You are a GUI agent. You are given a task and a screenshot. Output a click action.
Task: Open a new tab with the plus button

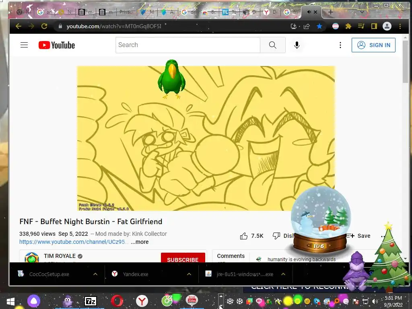click(331, 12)
